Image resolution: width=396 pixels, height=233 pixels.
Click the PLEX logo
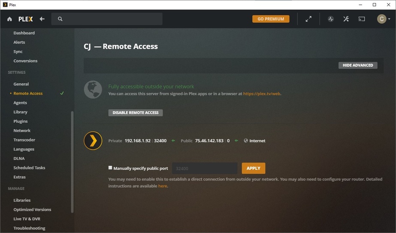(25, 19)
